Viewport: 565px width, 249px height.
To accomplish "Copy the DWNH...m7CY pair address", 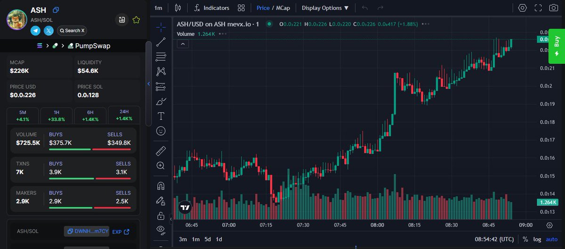I will tap(87, 232).
